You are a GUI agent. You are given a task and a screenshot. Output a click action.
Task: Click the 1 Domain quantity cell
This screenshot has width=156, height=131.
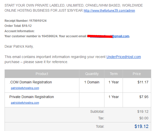tap(92, 82)
